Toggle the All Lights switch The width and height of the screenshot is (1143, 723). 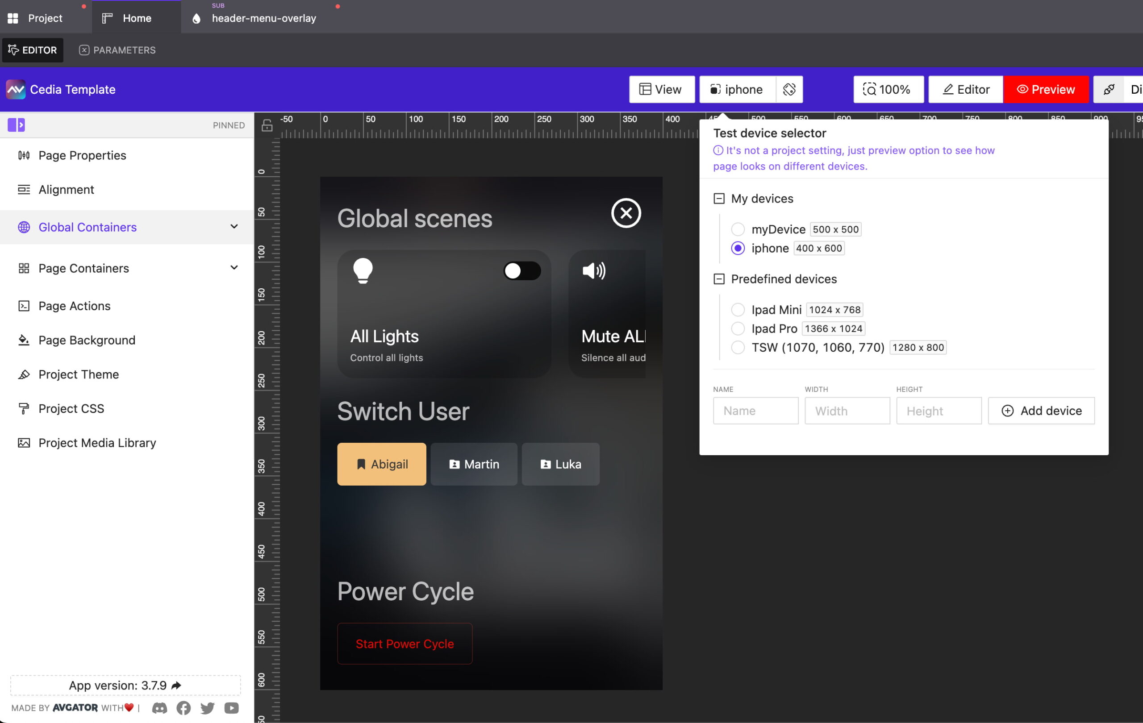[521, 271]
